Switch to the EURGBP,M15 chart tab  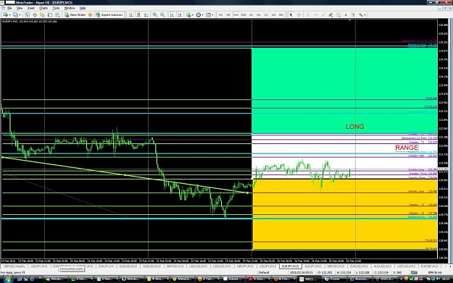(429, 266)
